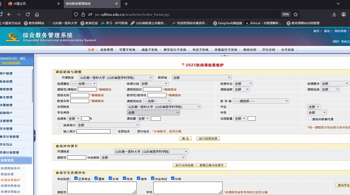Select the 全部包含 radio button
This screenshot has width=350, height=195.
tap(115, 131)
